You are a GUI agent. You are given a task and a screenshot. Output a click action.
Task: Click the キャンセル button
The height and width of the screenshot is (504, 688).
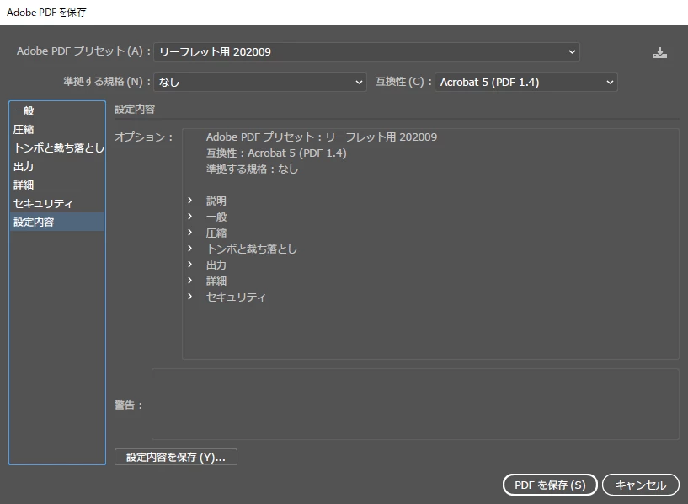pos(641,485)
